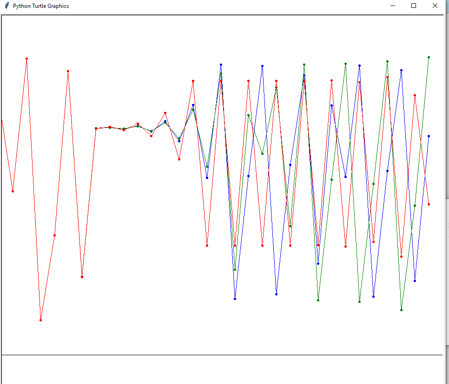Viewport: 449px width, 384px height.
Task: Maximize the Turtle Graphics window
Action: point(414,6)
